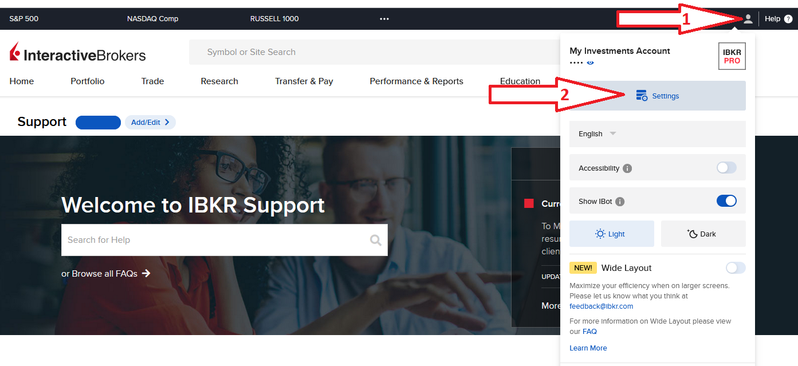This screenshot has height=366, width=798.
Task: Click the info icon beside Accessibility
Action: (x=627, y=168)
